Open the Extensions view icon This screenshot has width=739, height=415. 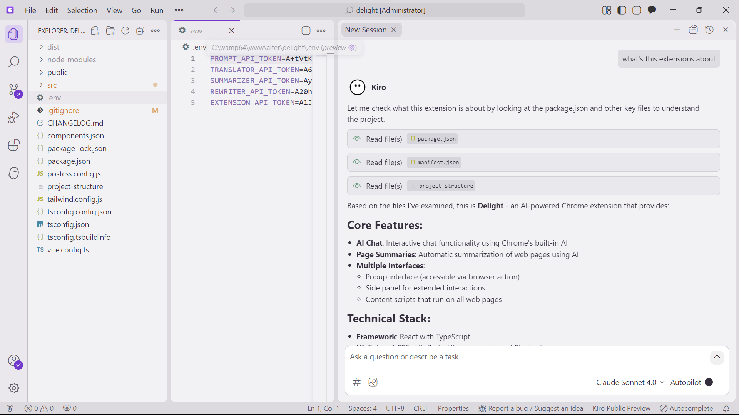pos(14,145)
